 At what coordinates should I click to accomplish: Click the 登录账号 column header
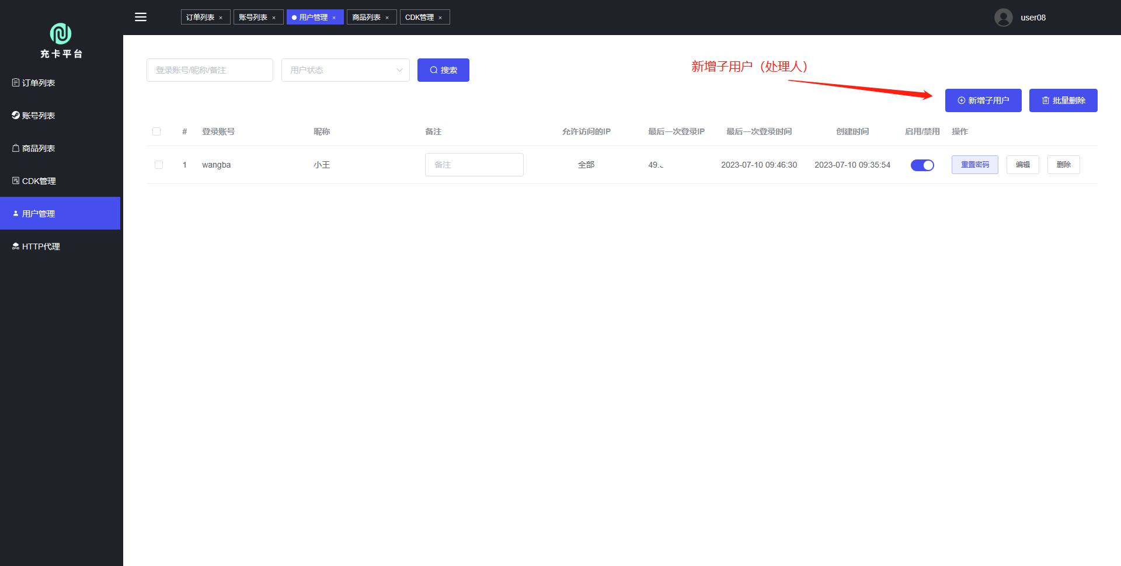(x=218, y=131)
